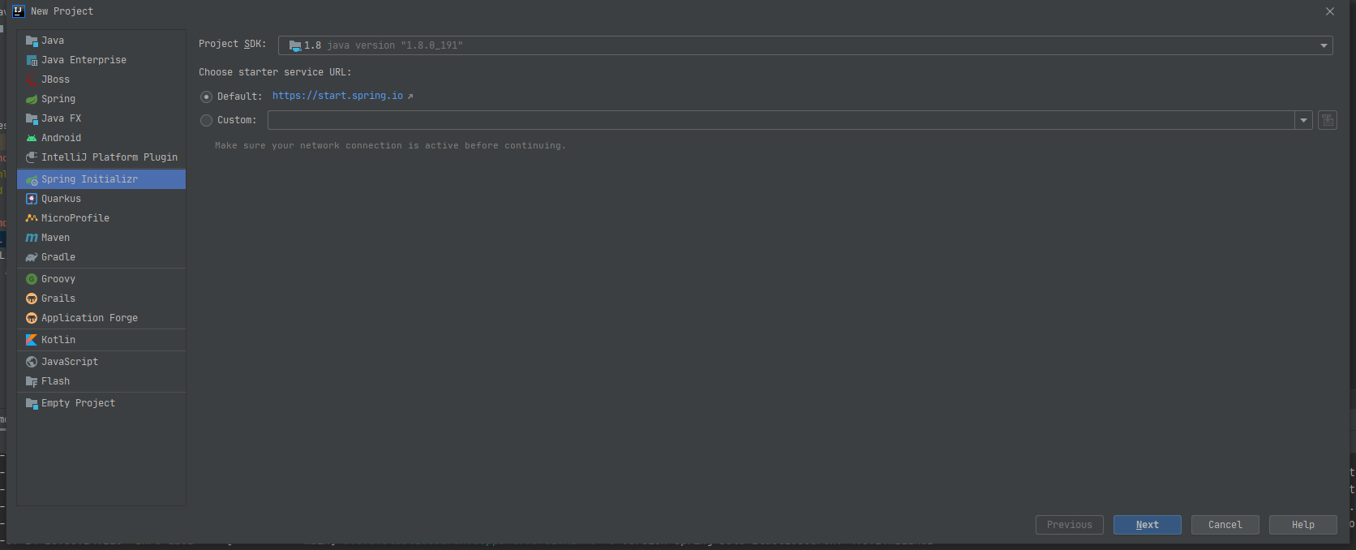1356x550 pixels.
Task: Click the Gradle elephant icon
Action: click(x=32, y=257)
